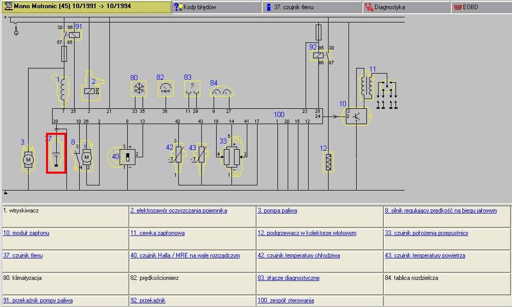512x307 pixels.
Task: Switch to Kody błędów tab
Action: tap(217, 7)
